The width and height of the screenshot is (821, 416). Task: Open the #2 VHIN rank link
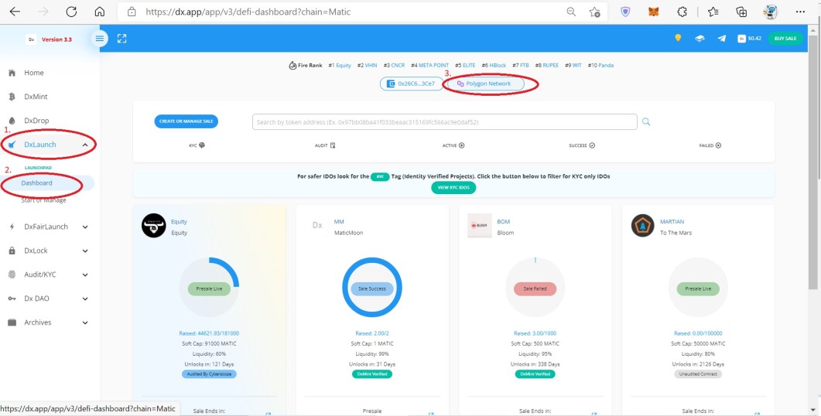tap(367, 66)
